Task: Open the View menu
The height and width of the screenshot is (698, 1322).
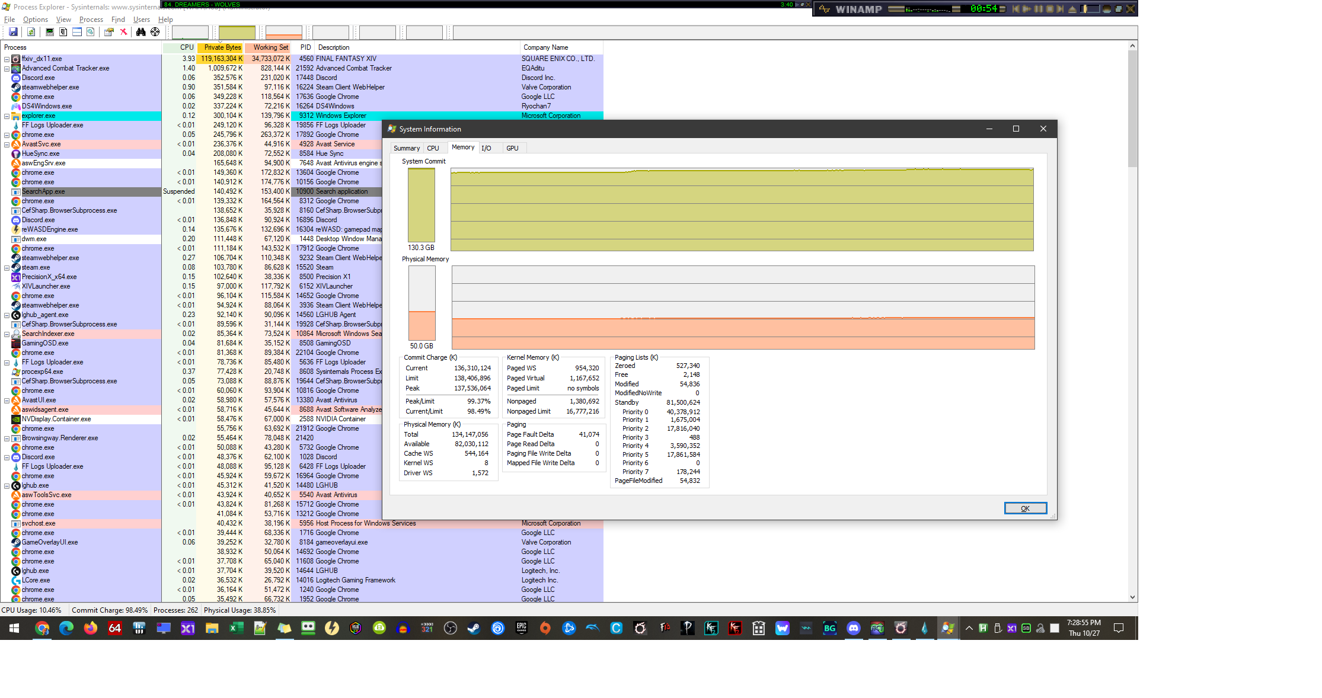Action: pos(63,20)
